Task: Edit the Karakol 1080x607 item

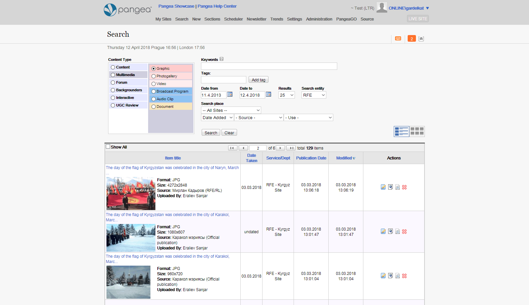Action: click(x=383, y=232)
